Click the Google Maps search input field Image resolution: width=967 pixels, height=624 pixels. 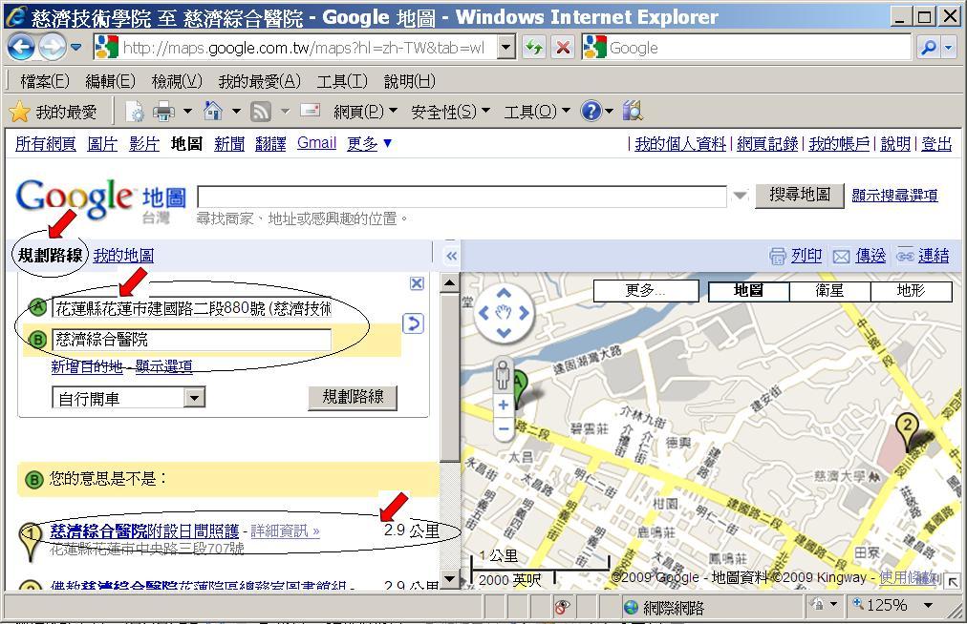click(x=462, y=197)
